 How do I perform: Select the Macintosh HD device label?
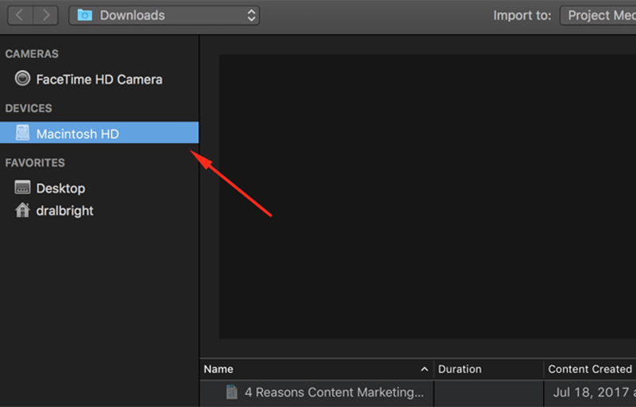pos(78,134)
